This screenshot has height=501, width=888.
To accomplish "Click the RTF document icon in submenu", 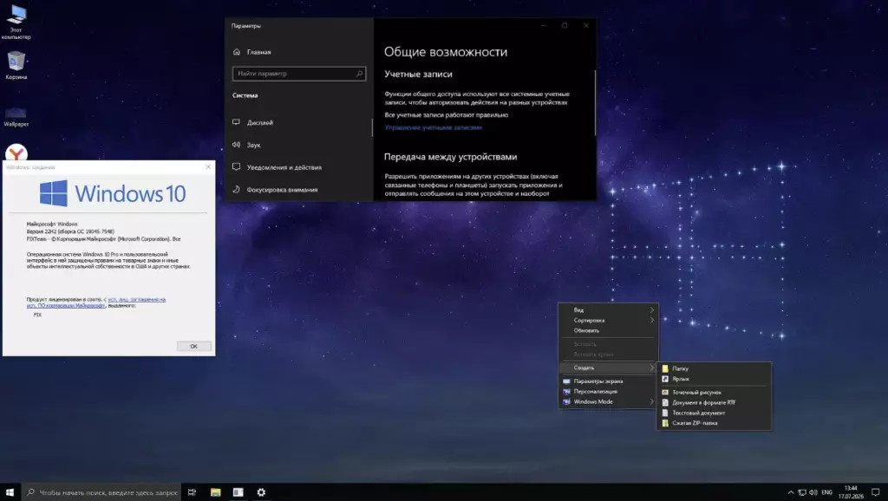I will click(665, 402).
